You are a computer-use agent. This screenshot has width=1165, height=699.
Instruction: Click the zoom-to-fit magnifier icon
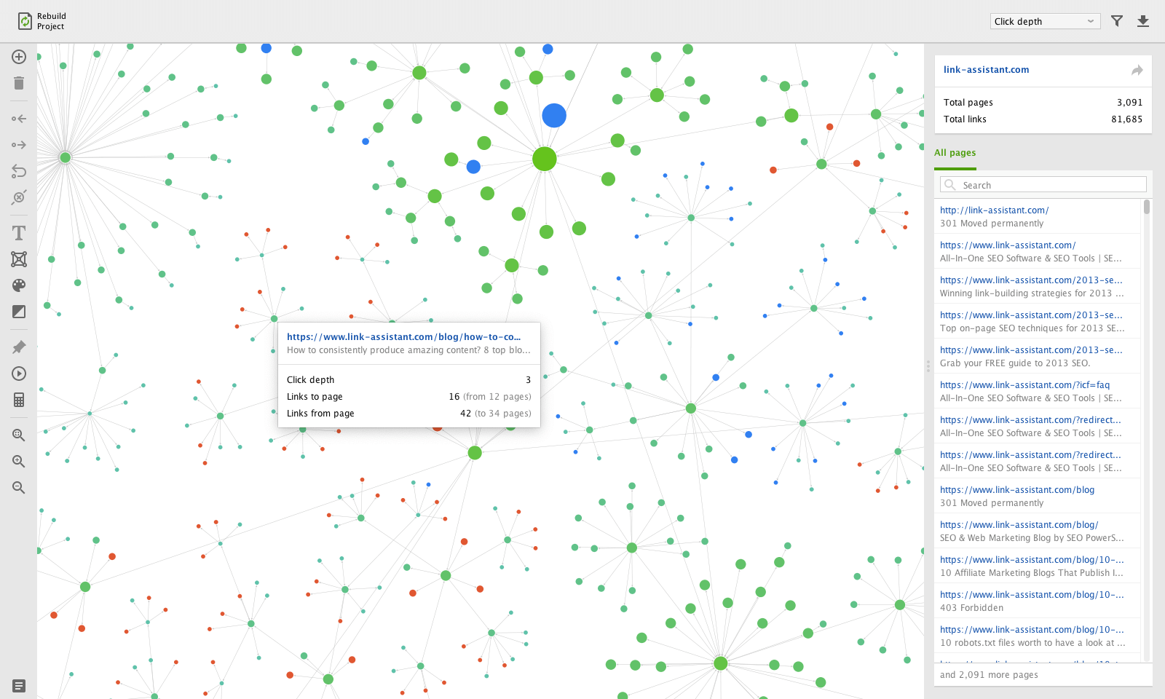(x=19, y=435)
